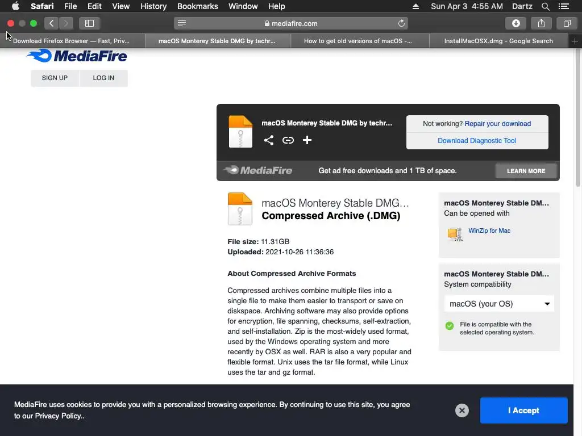Open the Apple menu

pos(15,6)
